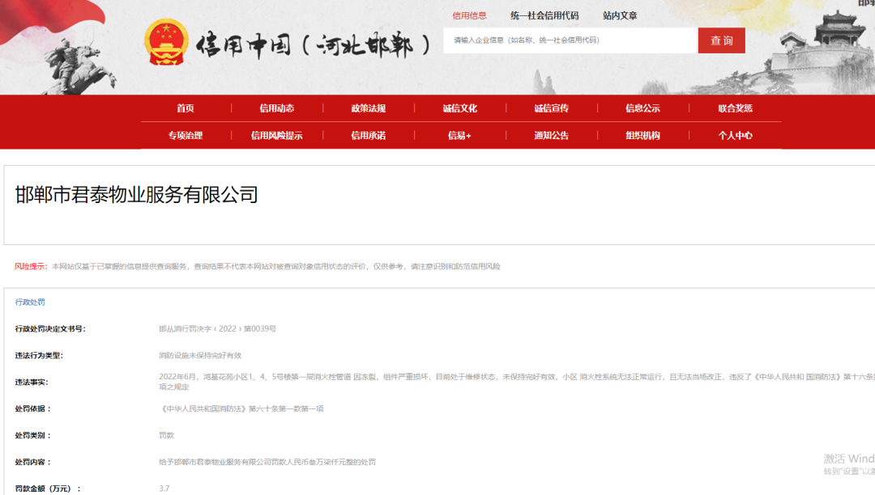Open the 信息公示 menu item

tap(642, 108)
